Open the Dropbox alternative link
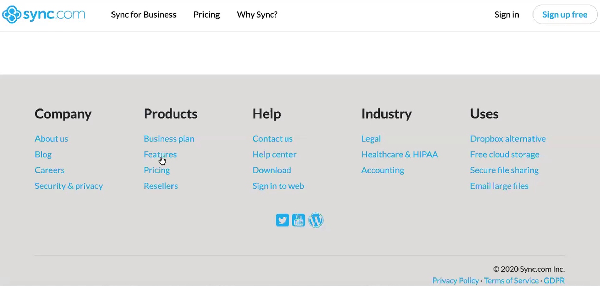Image resolution: width=600 pixels, height=286 pixels. (508, 139)
